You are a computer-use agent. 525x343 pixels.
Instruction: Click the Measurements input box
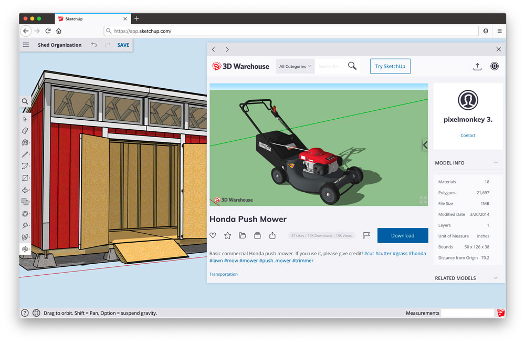point(467,313)
